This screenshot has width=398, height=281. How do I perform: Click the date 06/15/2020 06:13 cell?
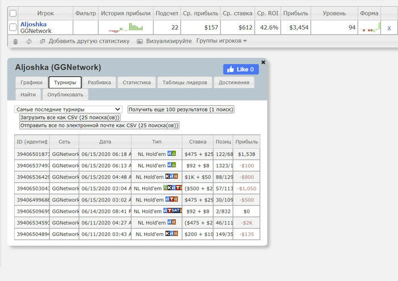(x=105, y=166)
